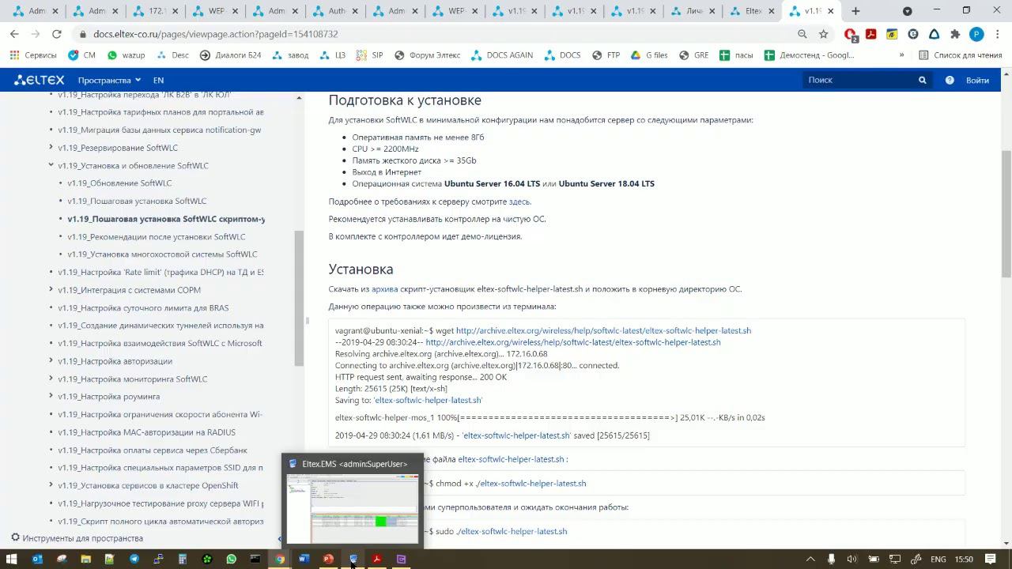Open the здесь requirements link
Viewport: 1012px width, 569px height.
pos(519,202)
